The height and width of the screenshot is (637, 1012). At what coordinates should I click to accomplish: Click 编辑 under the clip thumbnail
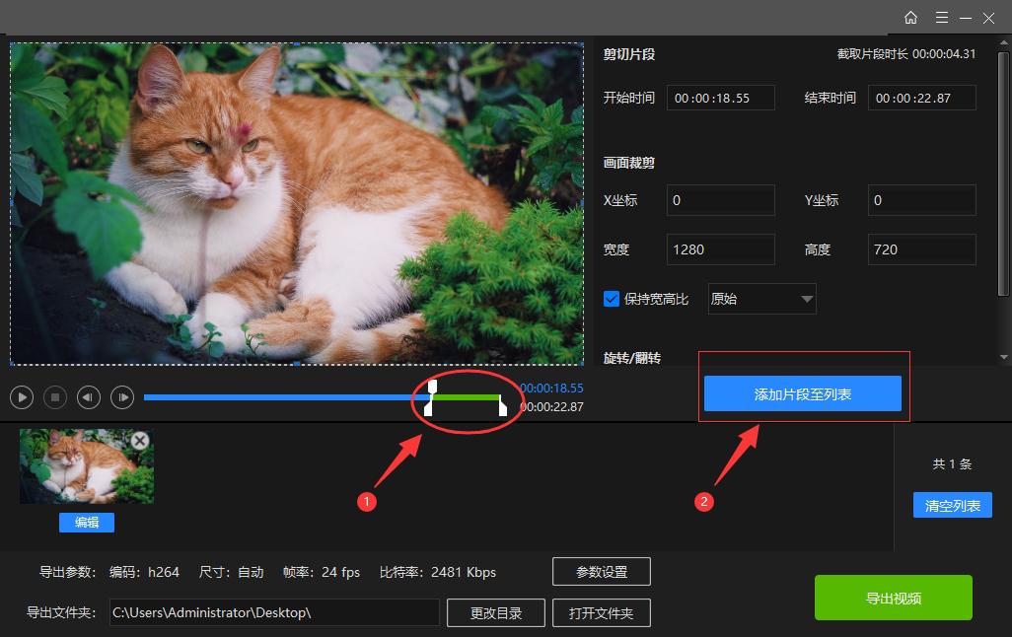pos(86,523)
